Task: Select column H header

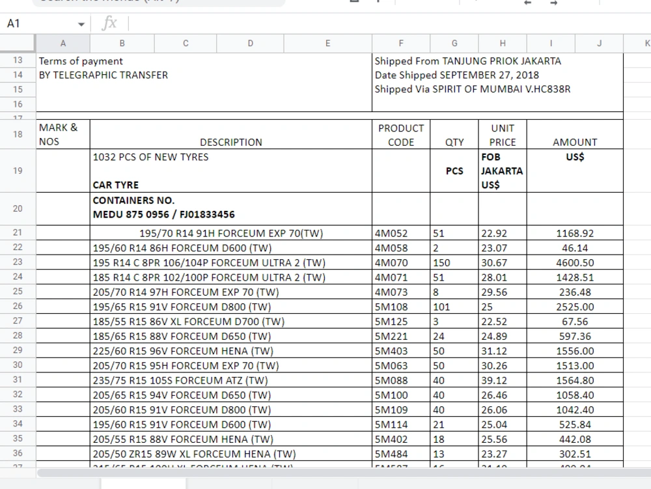Action: pyautogui.click(x=503, y=43)
